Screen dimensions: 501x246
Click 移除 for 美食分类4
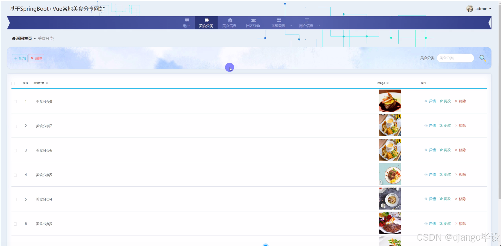tap(460, 199)
